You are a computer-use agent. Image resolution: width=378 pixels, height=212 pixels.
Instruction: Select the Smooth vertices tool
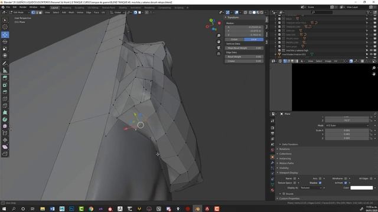point(5,126)
